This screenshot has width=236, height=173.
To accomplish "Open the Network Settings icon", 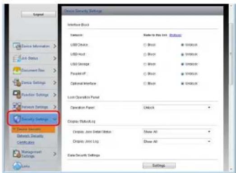I will click(x=17, y=107).
